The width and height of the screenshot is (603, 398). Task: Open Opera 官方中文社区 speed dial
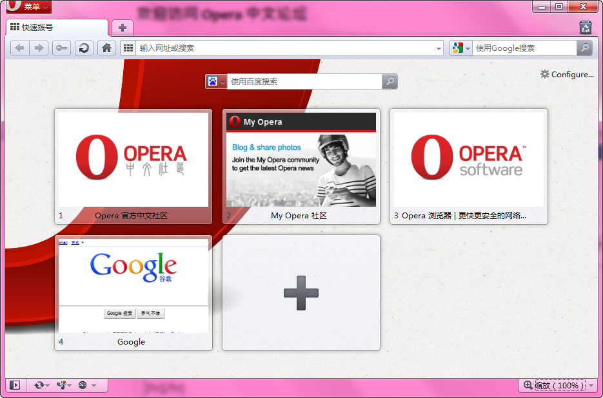[x=133, y=166]
